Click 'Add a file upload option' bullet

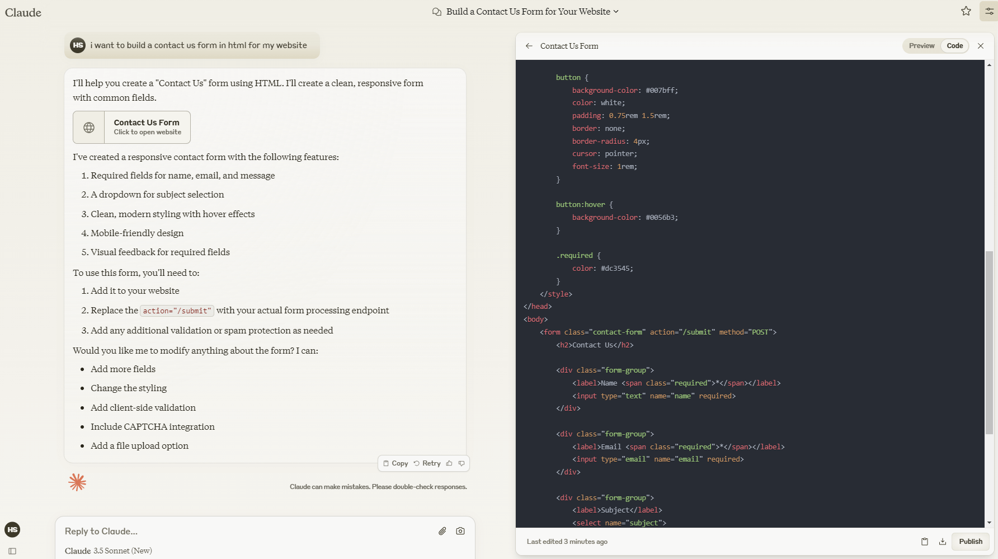(x=140, y=446)
